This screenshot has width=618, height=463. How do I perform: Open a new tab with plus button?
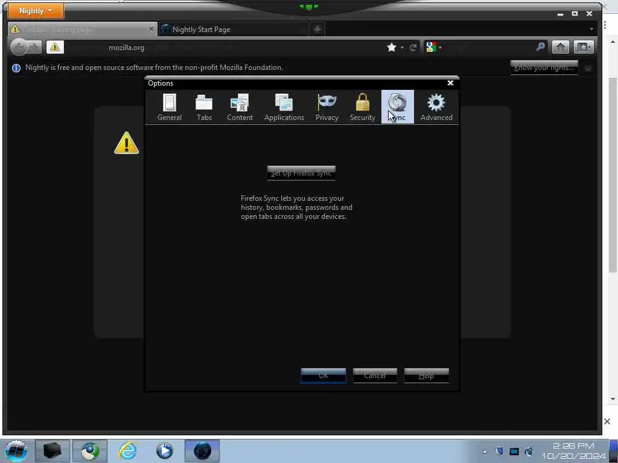pyautogui.click(x=317, y=29)
